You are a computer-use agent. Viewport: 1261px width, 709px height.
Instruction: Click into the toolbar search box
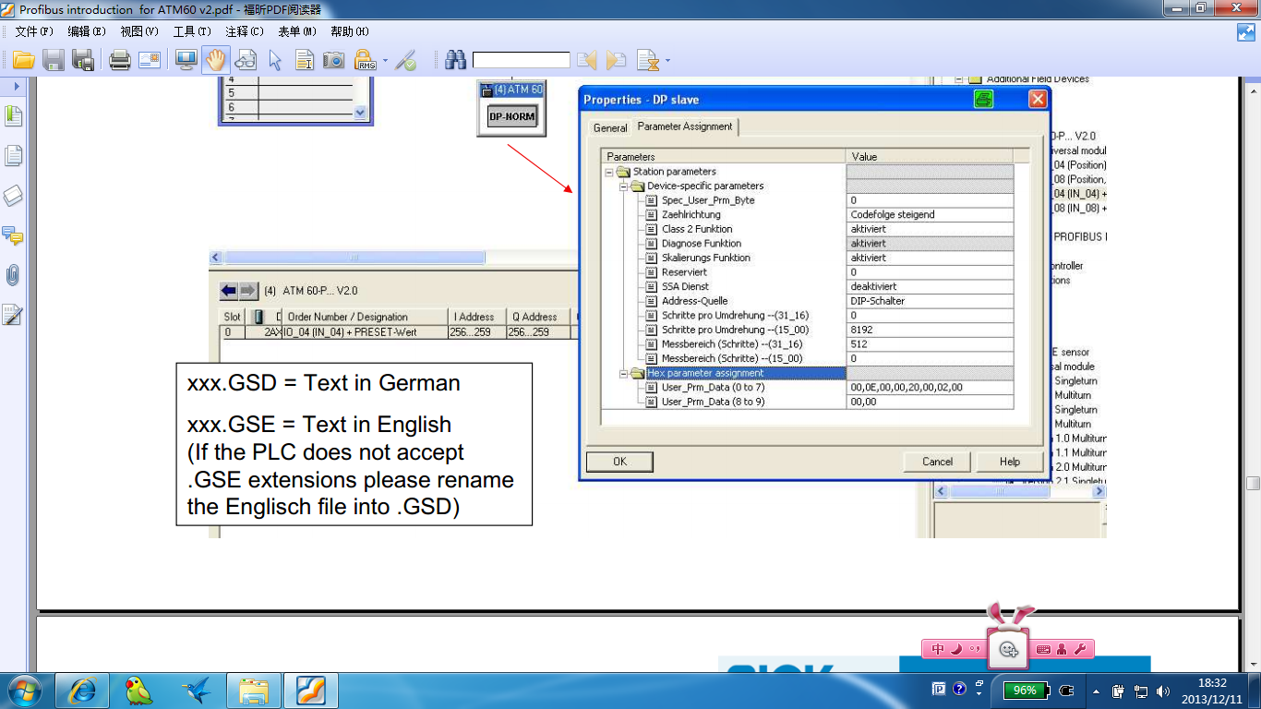(522, 61)
